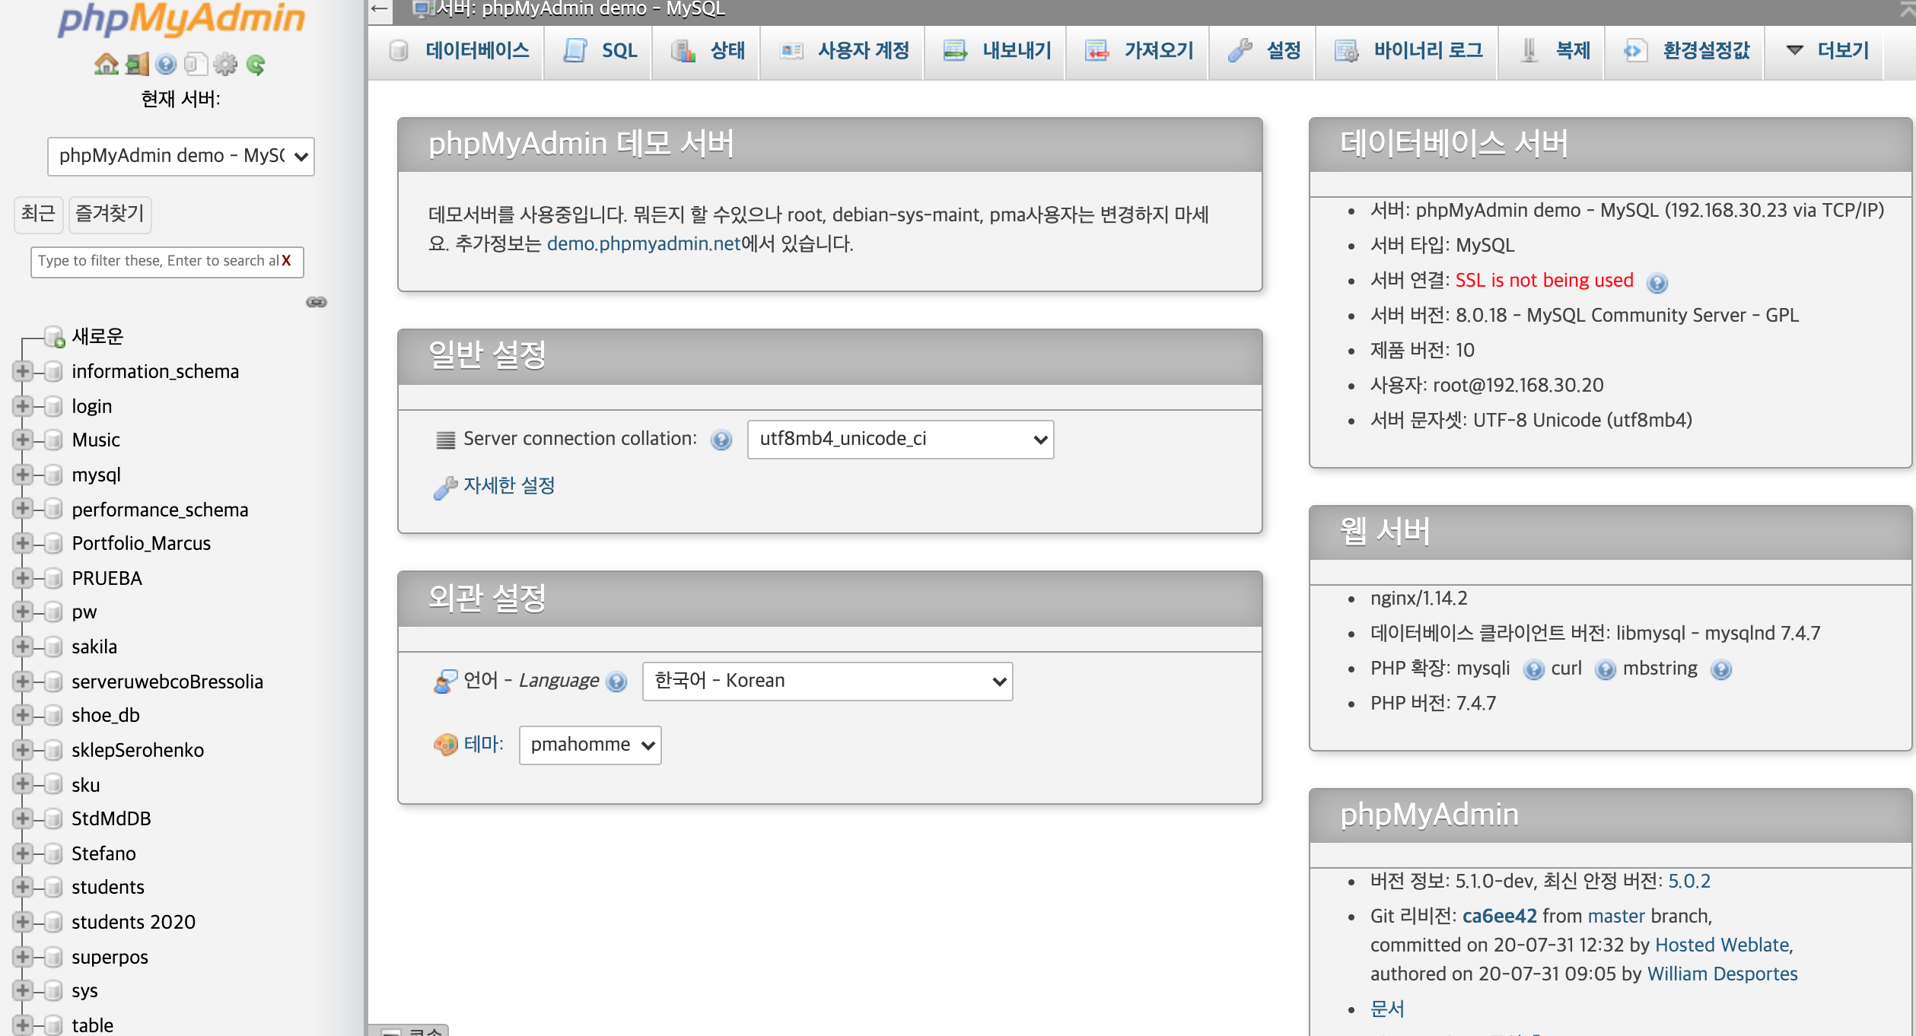Expand the sku database node

(22, 784)
